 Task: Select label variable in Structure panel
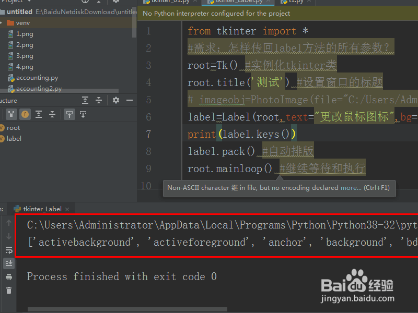click(x=14, y=139)
